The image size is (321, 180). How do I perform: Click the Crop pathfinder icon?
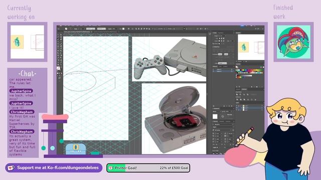coord(248,99)
